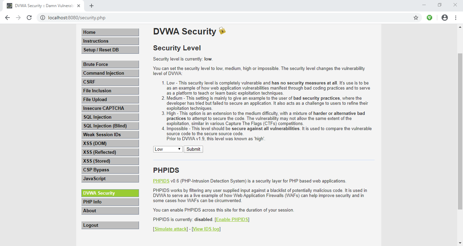Open SQL Injection (Blind) module
463x246 pixels.
pyautogui.click(x=110, y=126)
